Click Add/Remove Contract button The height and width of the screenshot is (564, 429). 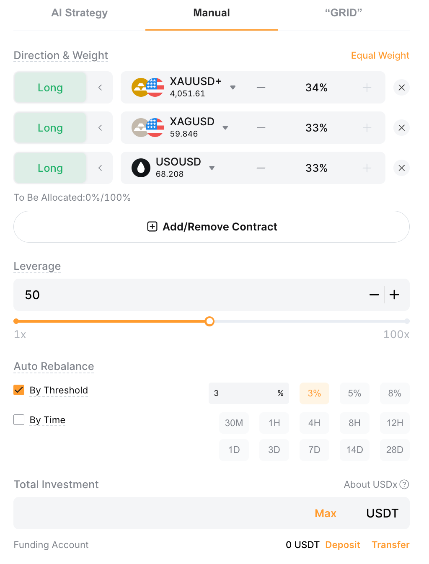click(x=212, y=227)
